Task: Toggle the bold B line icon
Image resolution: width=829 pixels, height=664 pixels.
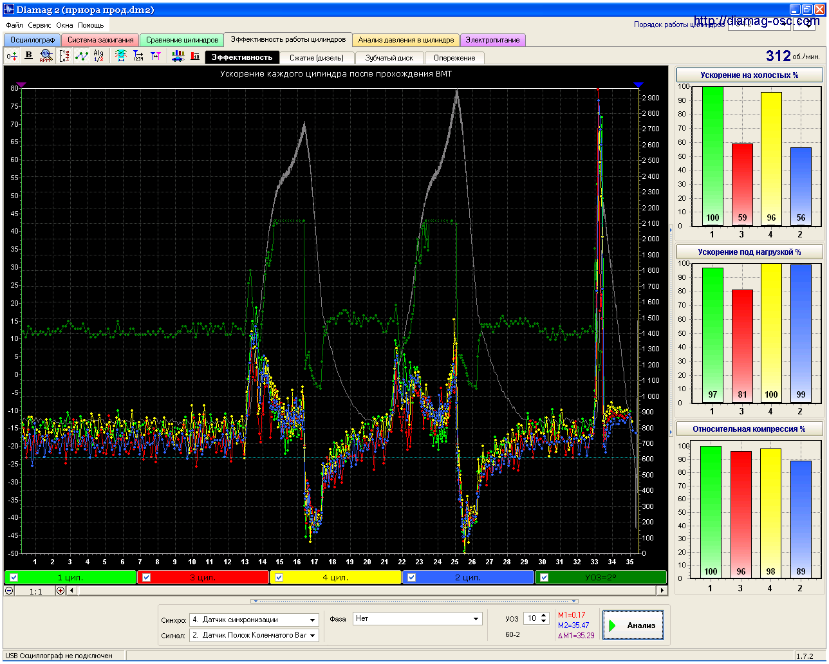Action: (x=28, y=56)
